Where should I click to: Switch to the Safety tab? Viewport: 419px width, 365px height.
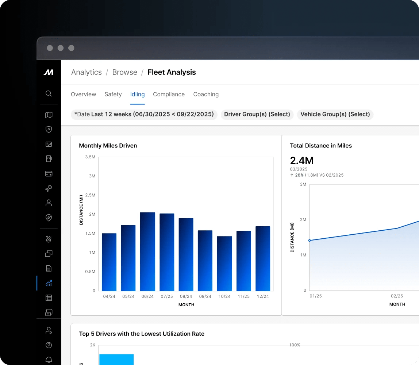(113, 94)
